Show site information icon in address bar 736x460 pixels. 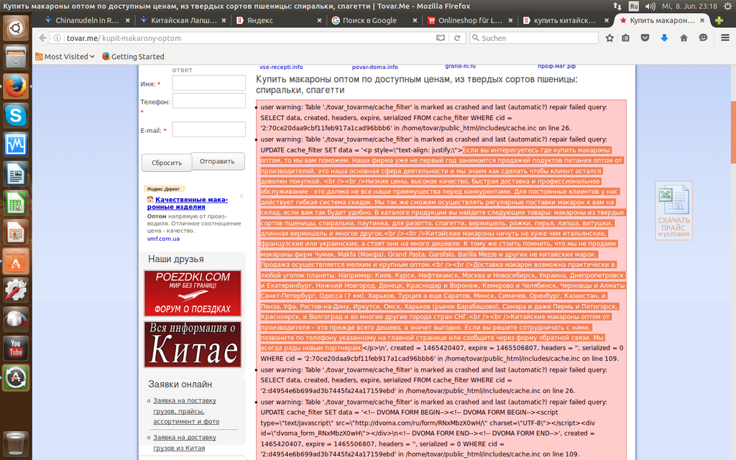[x=57, y=38]
